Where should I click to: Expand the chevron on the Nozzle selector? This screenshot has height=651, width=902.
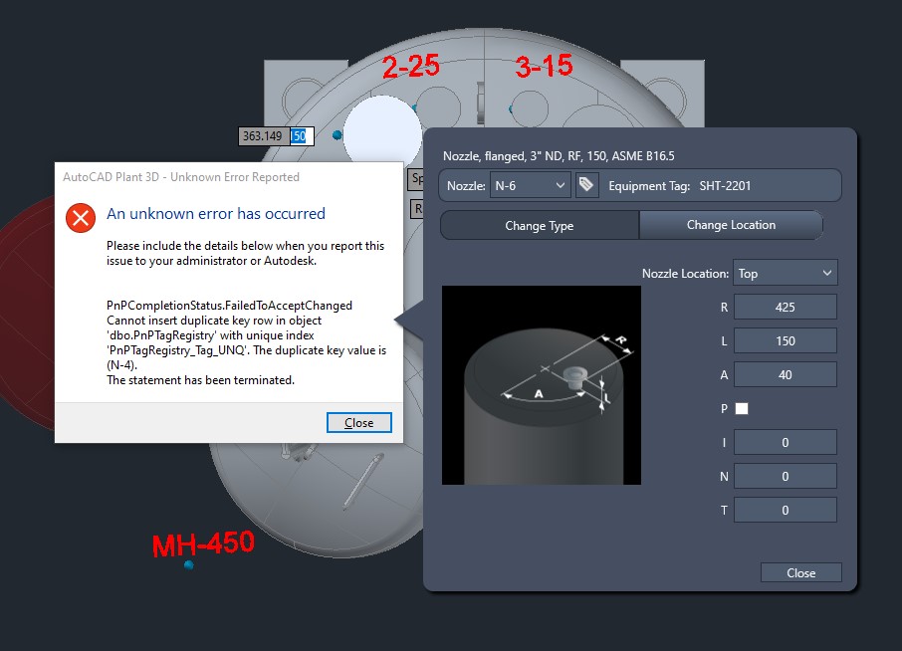point(563,184)
